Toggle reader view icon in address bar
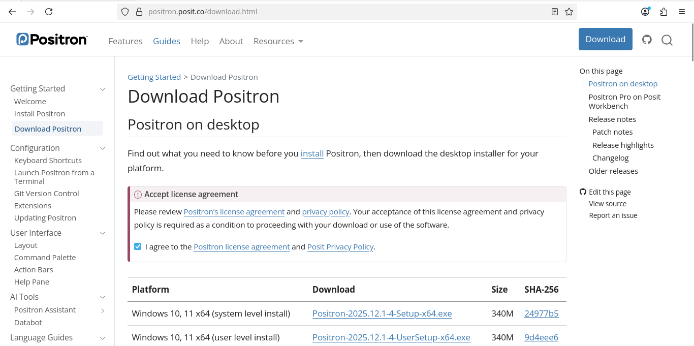Image resolution: width=694 pixels, height=346 pixels. coord(555,12)
